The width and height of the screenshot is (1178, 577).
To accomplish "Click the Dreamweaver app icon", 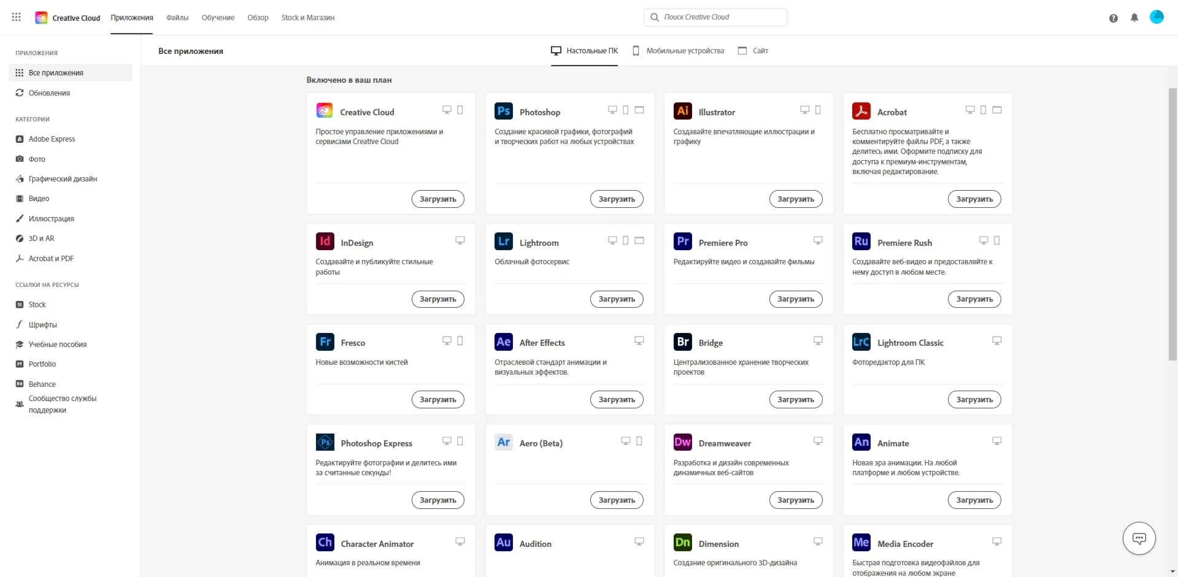I will click(x=682, y=442).
